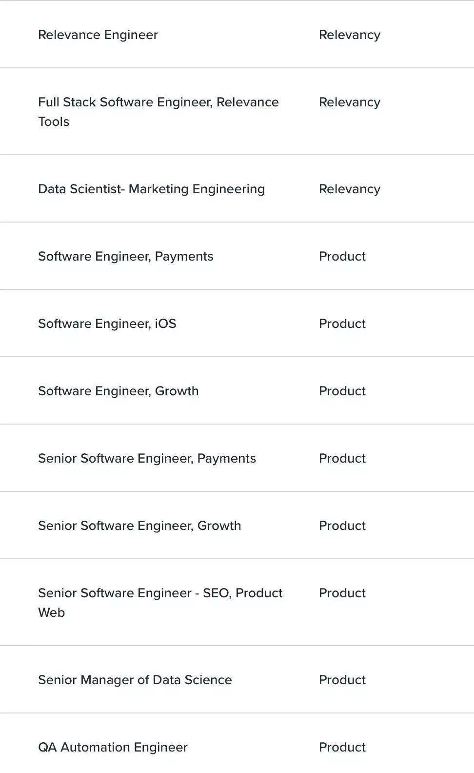The image size is (474, 773).
Task: Select Product next to Senior Manager of Data Science
Action: (342, 680)
